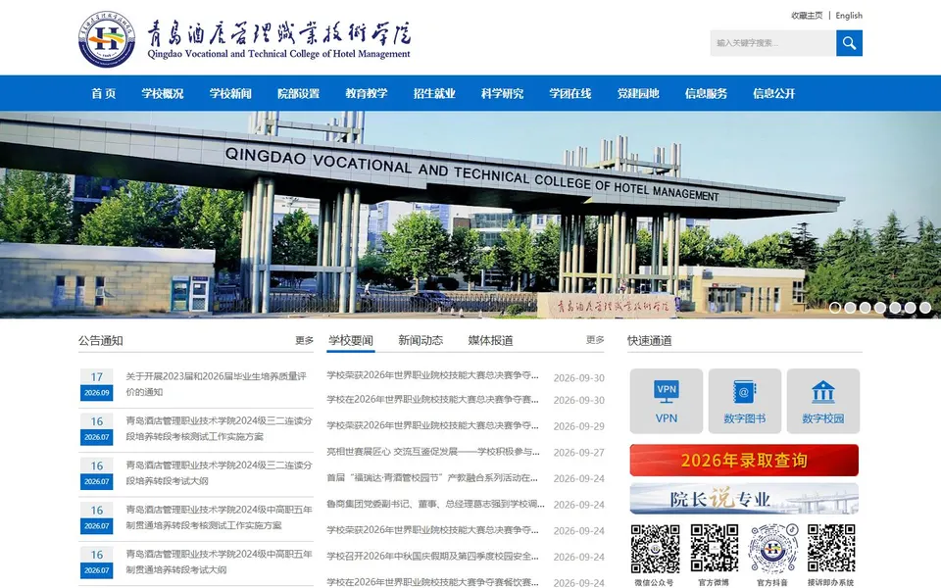The width and height of the screenshot is (941, 588).
Task: Click the English college name under logo
Action: coord(278,54)
